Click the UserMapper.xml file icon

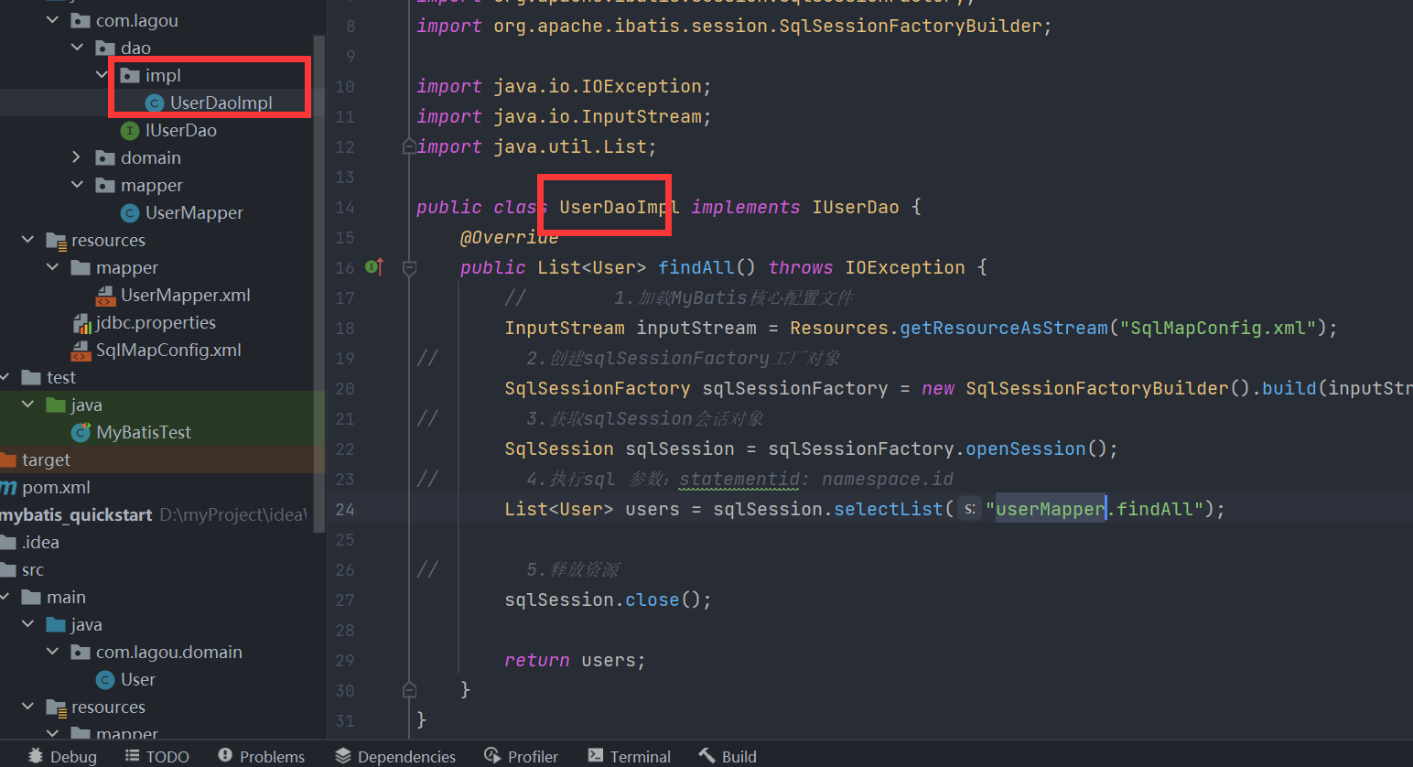pyautogui.click(x=105, y=296)
